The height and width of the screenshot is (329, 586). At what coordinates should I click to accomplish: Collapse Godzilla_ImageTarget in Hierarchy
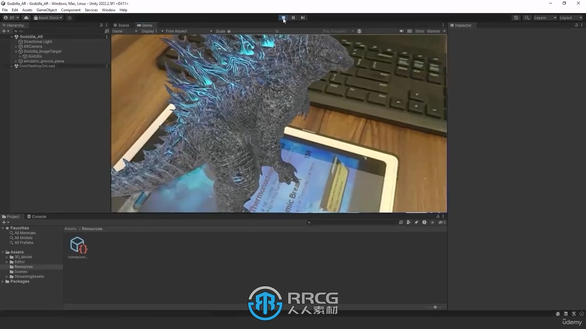click(16, 52)
